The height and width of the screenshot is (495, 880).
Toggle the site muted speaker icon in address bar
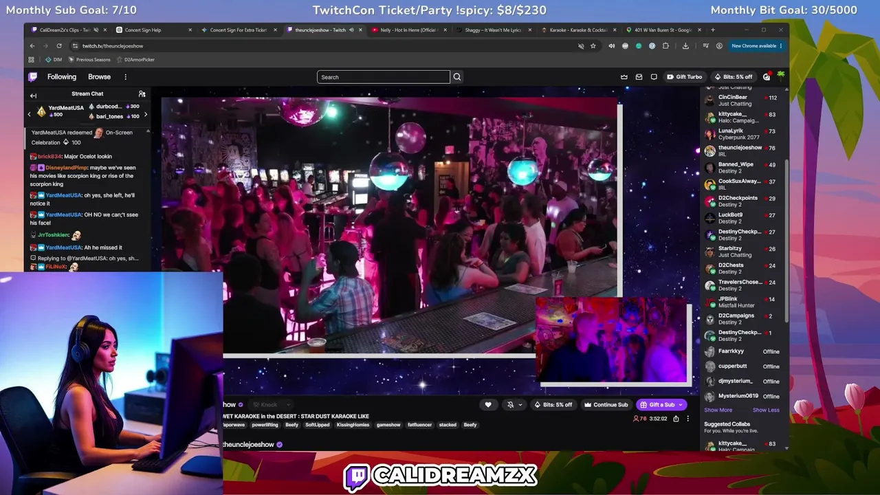pyautogui.click(x=581, y=46)
